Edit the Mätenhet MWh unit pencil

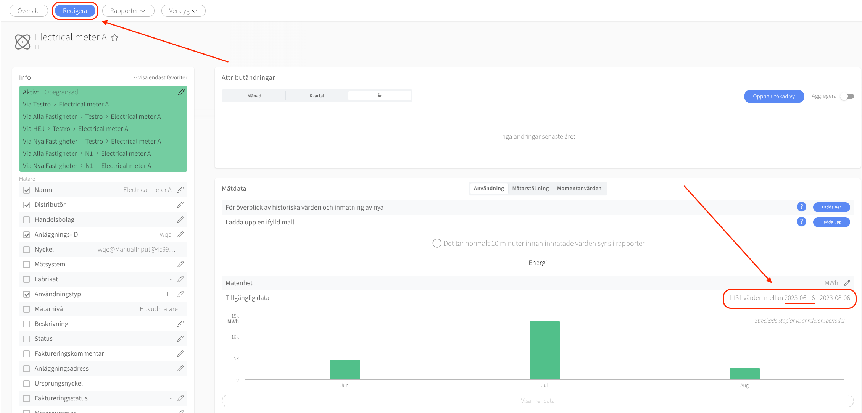coord(847,283)
